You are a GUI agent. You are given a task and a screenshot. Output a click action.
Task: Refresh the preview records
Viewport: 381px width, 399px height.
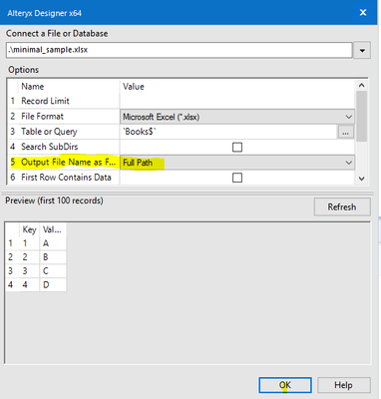(x=342, y=206)
